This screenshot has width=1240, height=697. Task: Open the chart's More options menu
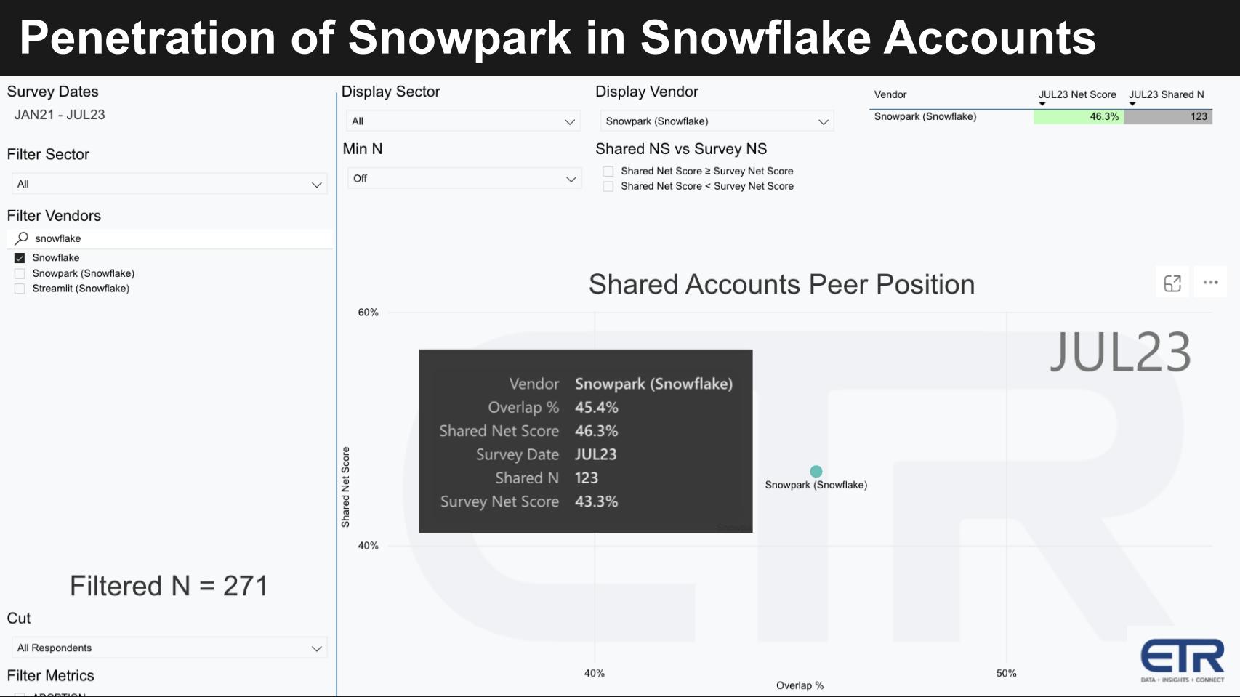click(x=1209, y=283)
